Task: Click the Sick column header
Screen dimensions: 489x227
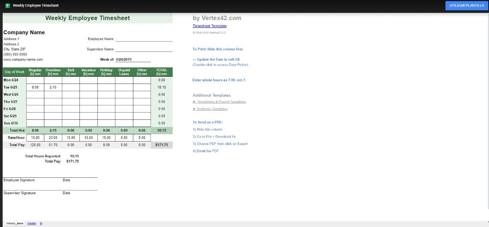Action: (x=71, y=72)
